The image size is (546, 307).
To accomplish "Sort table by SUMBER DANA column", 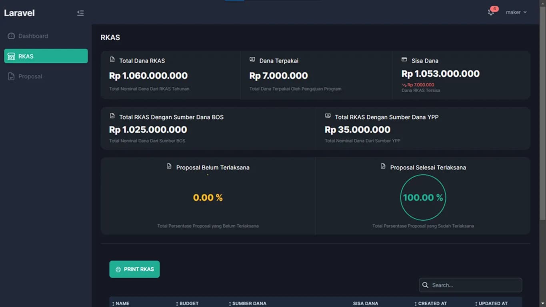I will pos(247,303).
